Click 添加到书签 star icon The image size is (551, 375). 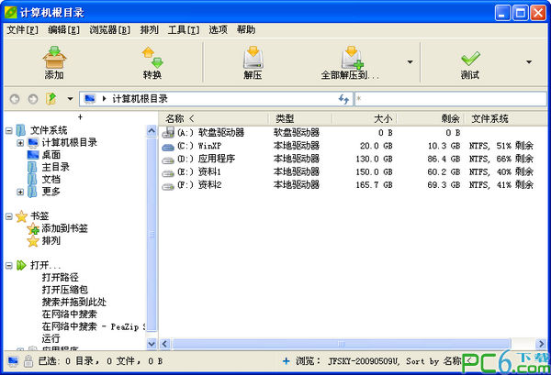tap(33, 228)
